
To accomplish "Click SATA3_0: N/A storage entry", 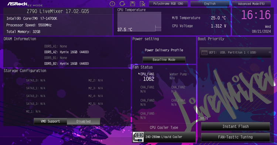I will [36, 81].
